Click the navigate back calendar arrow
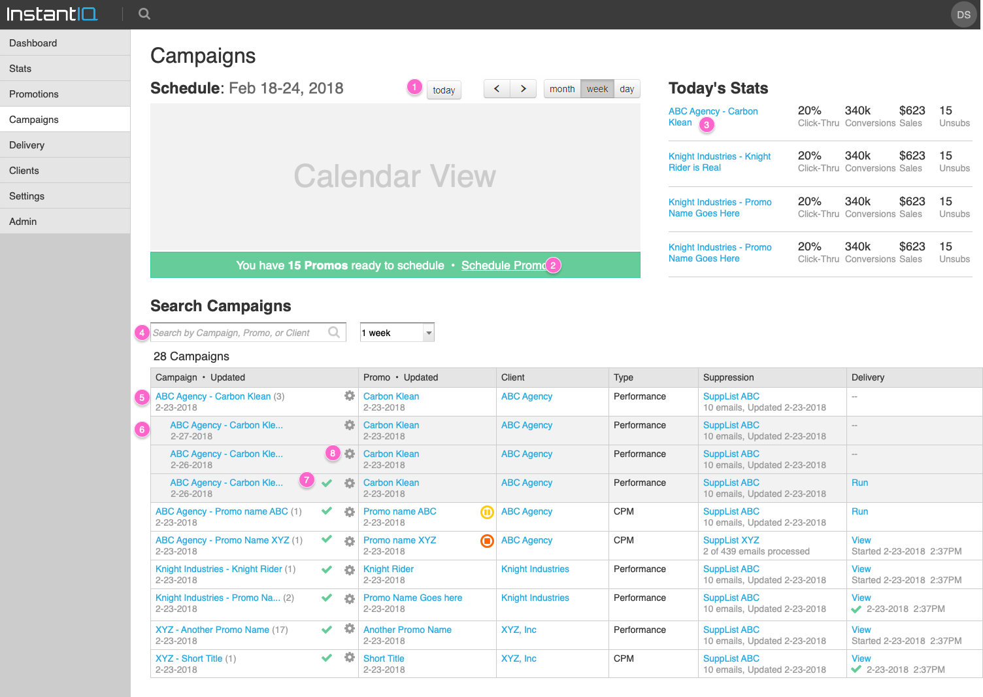983x697 pixels. tap(497, 88)
